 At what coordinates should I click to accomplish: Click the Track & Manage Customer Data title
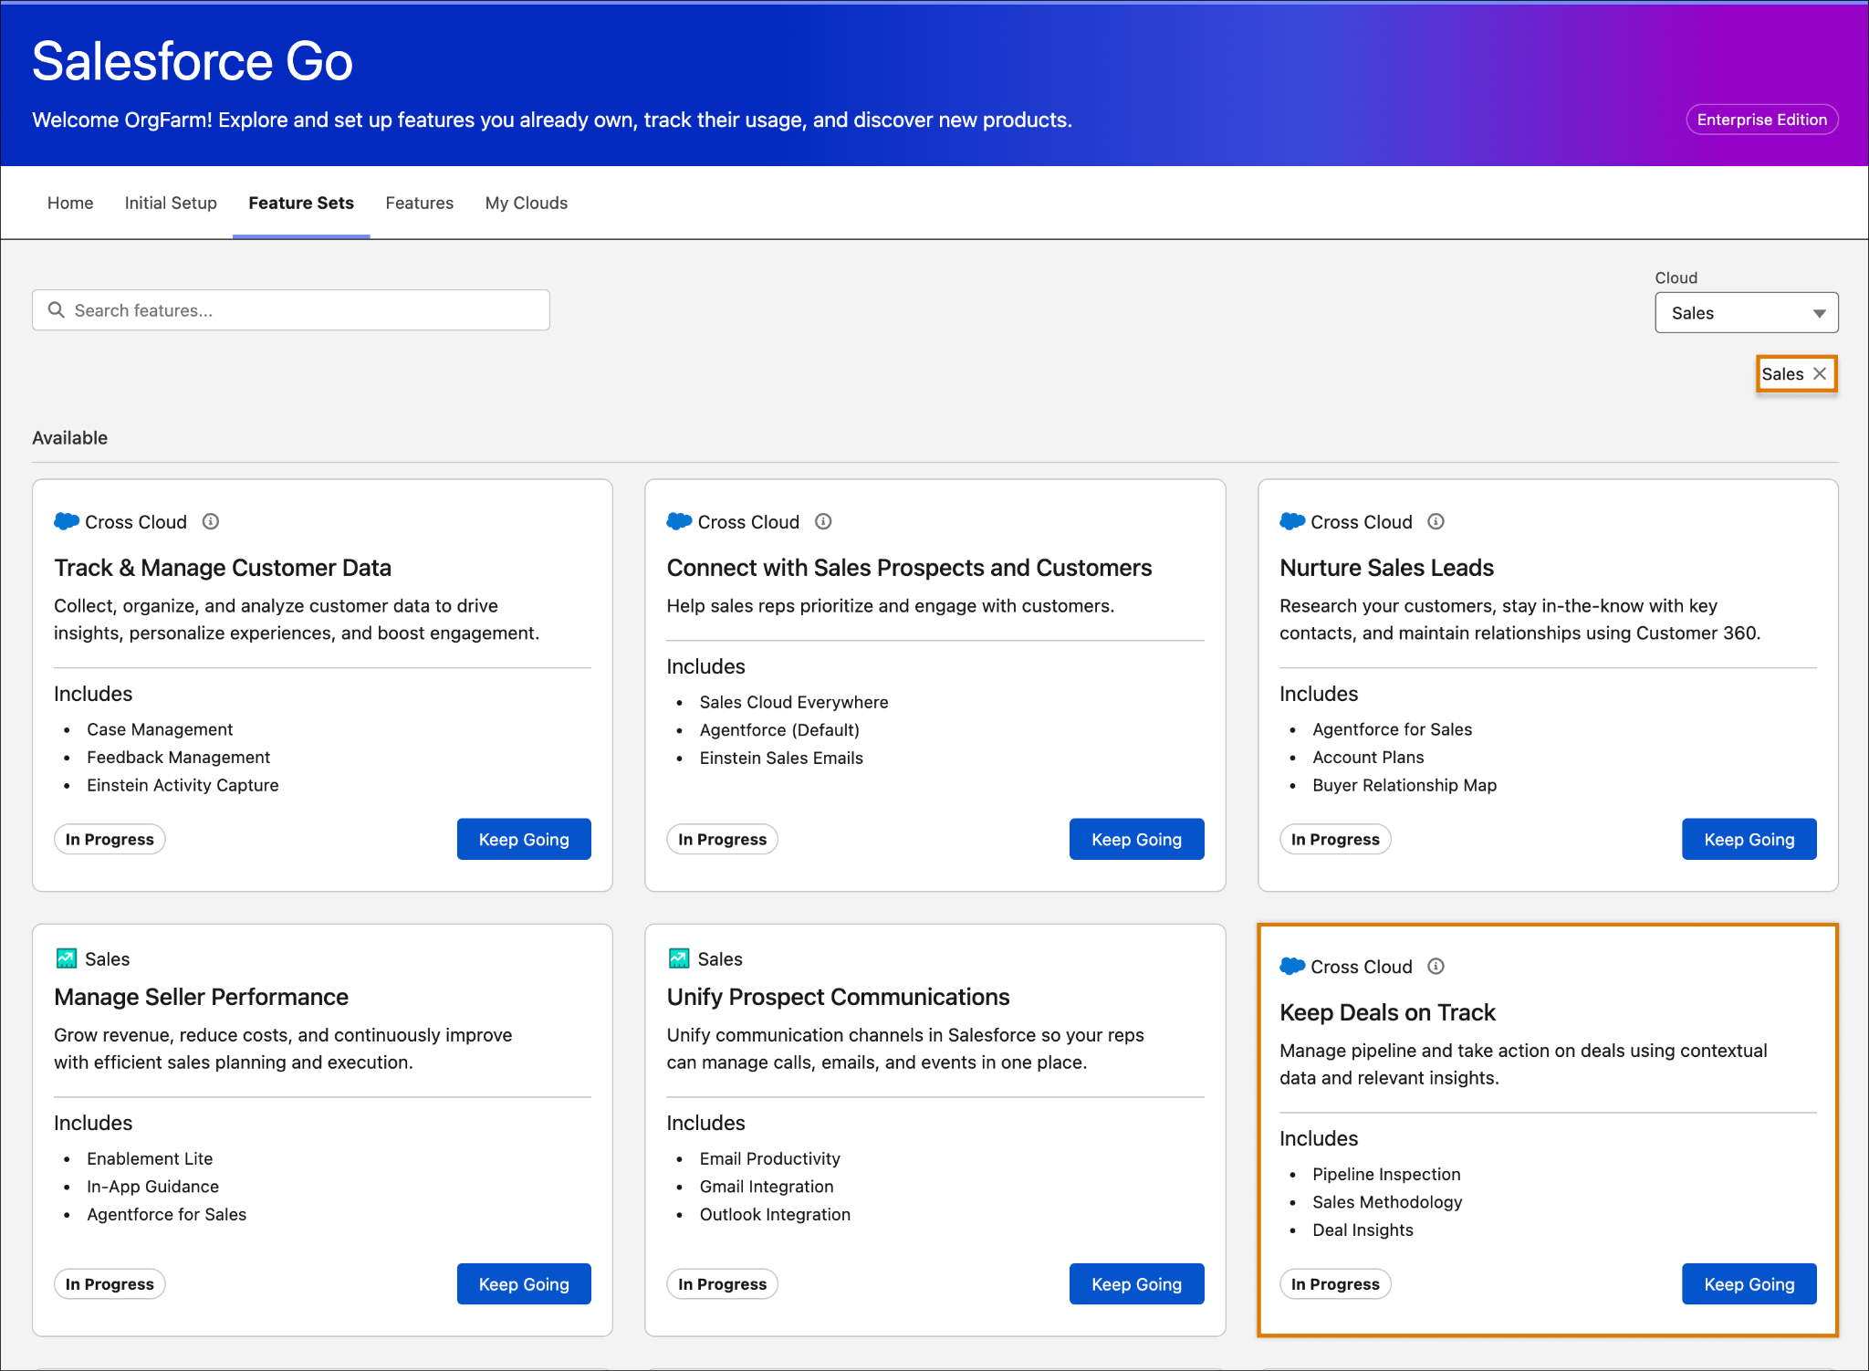[223, 568]
